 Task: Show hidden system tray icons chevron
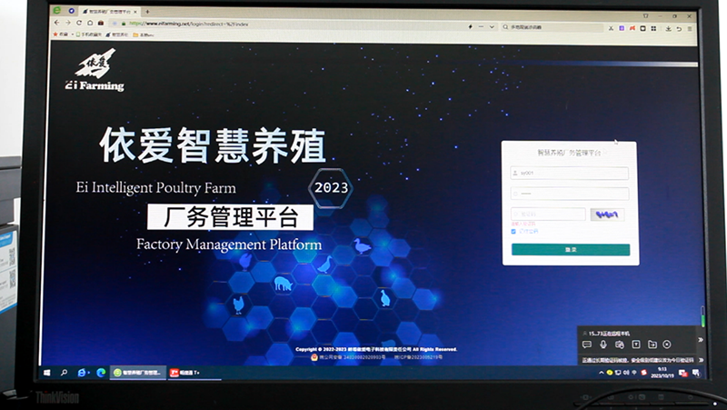pyautogui.click(x=602, y=373)
